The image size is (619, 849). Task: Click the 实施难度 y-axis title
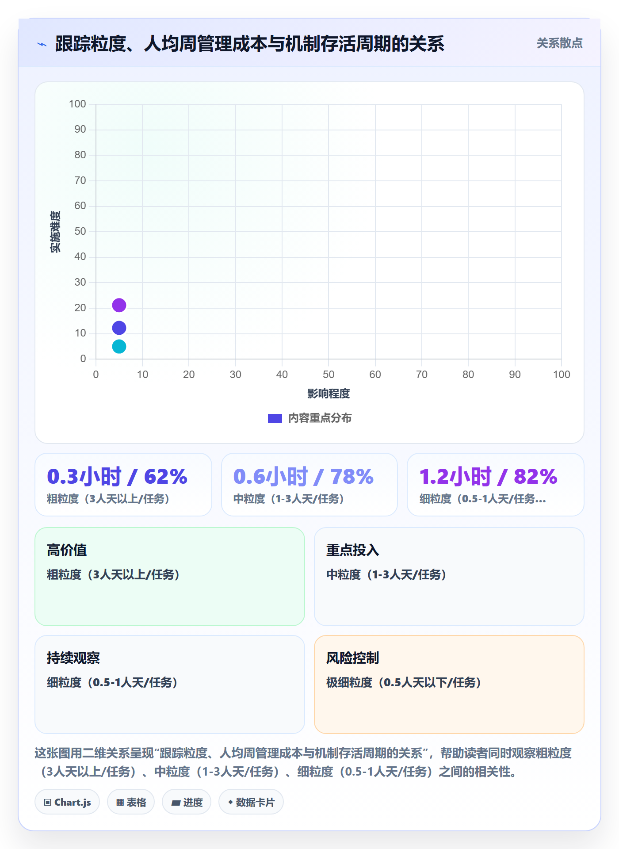(x=55, y=232)
